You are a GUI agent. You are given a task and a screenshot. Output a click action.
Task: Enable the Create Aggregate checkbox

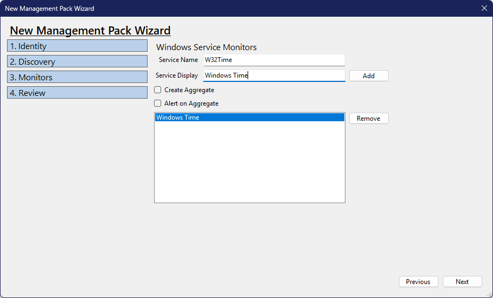(x=158, y=90)
